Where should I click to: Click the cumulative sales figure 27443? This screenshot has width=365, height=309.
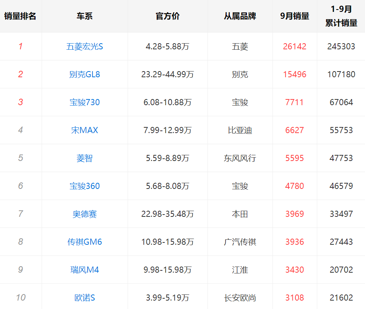[341, 242]
